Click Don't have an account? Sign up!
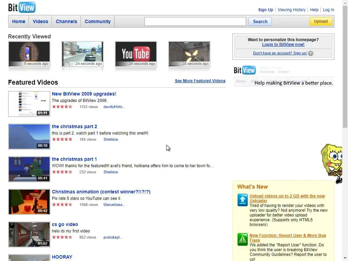This screenshot has width=348, height=261. pos(280,53)
